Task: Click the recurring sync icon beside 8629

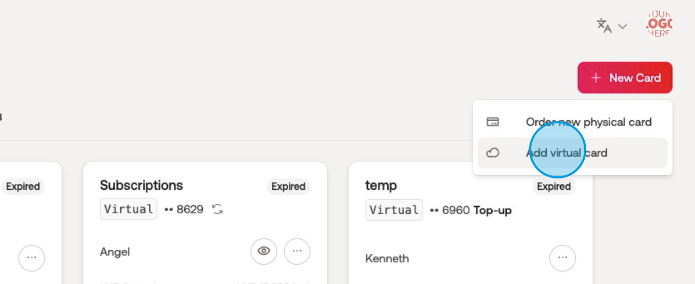Action: [x=217, y=210]
